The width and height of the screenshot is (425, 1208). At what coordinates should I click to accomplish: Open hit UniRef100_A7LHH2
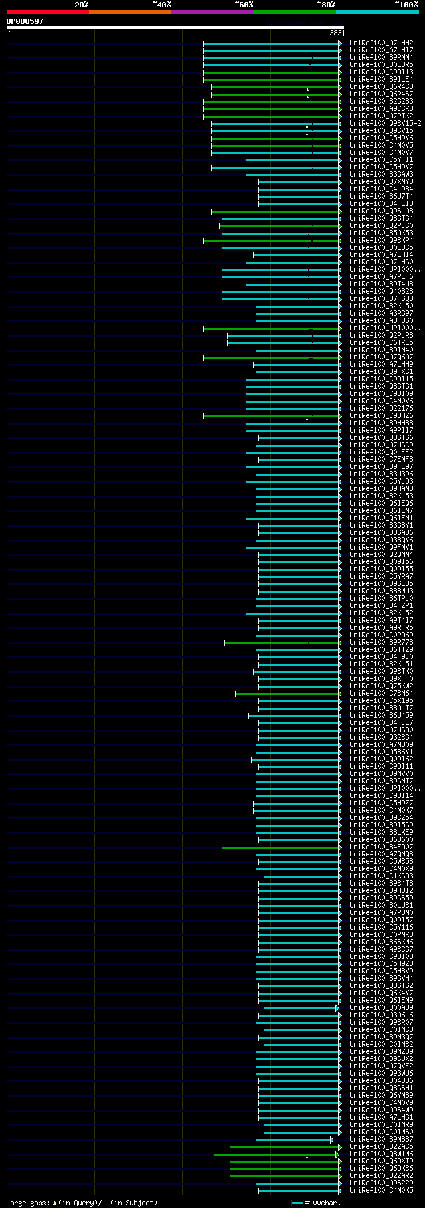(381, 43)
